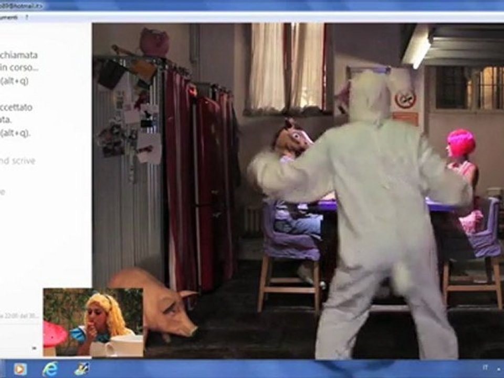Screen dimensions: 504x378
Task: Click the grey "nd scrive" typing notice
Action: click(18, 161)
